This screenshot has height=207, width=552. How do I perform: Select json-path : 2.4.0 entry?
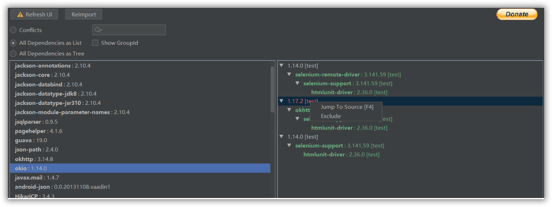coord(140,149)
